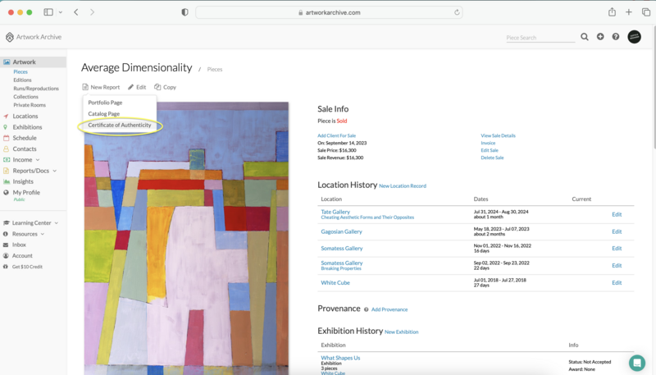The image size is (656, 375).
Task: Open Private Rooms in the sidebar
Action: pos(30,105)
